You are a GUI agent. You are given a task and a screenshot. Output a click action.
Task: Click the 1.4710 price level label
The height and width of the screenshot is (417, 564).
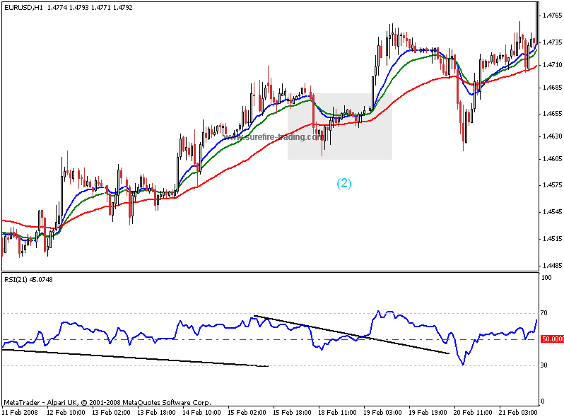click(552, 65)
